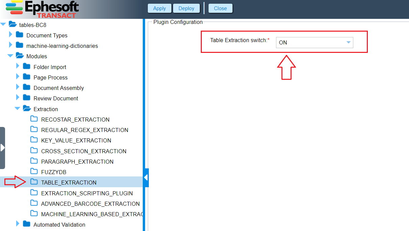Expand the Page Process node arrow
409x231 pixels.
point(18,76)
